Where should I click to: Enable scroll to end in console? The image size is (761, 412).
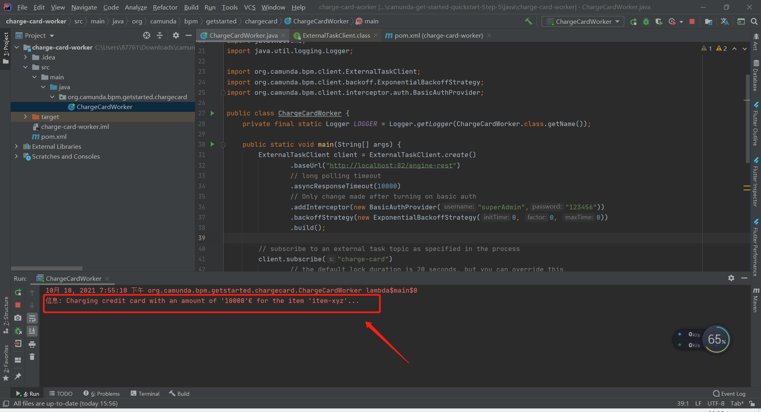point(32,331)
